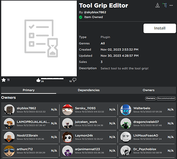Open Sersku_11093's mushroom avatar
This screenshot has width=177, height=159.
pos(67,110)
